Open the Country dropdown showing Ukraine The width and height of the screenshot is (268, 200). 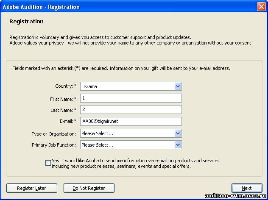point(131,86)
